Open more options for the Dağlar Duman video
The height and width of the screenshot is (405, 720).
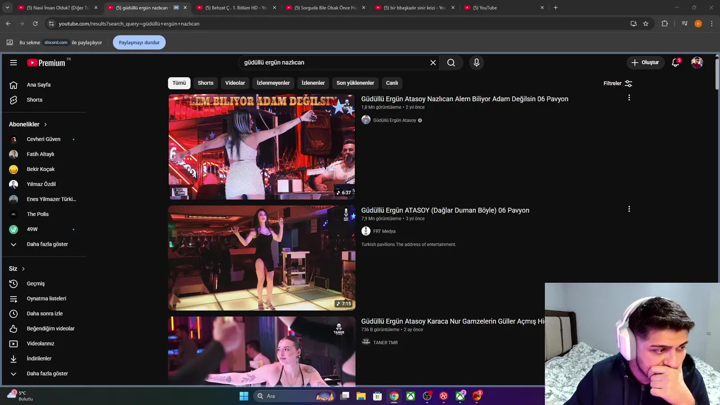(629, 209)
